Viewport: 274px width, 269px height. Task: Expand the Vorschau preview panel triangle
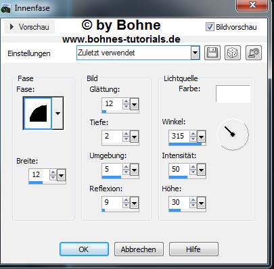tap(12, 27)
